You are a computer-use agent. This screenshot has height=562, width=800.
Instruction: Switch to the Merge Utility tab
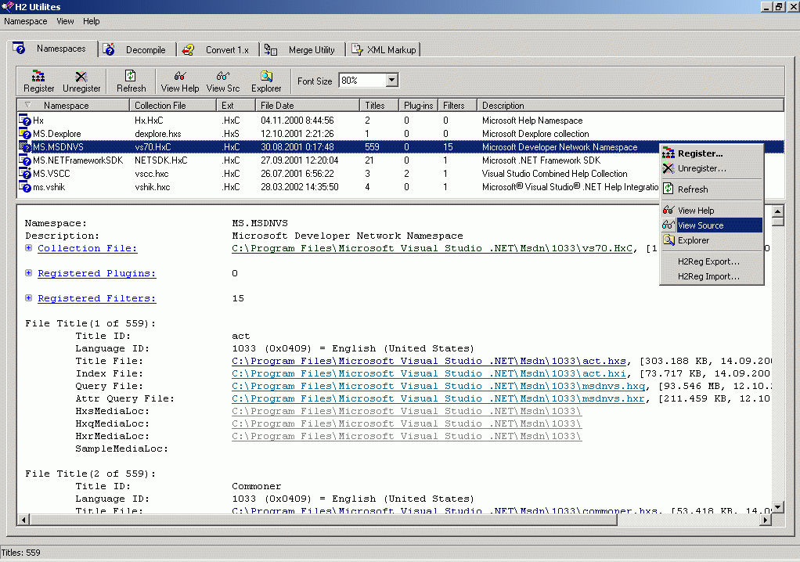303,50
